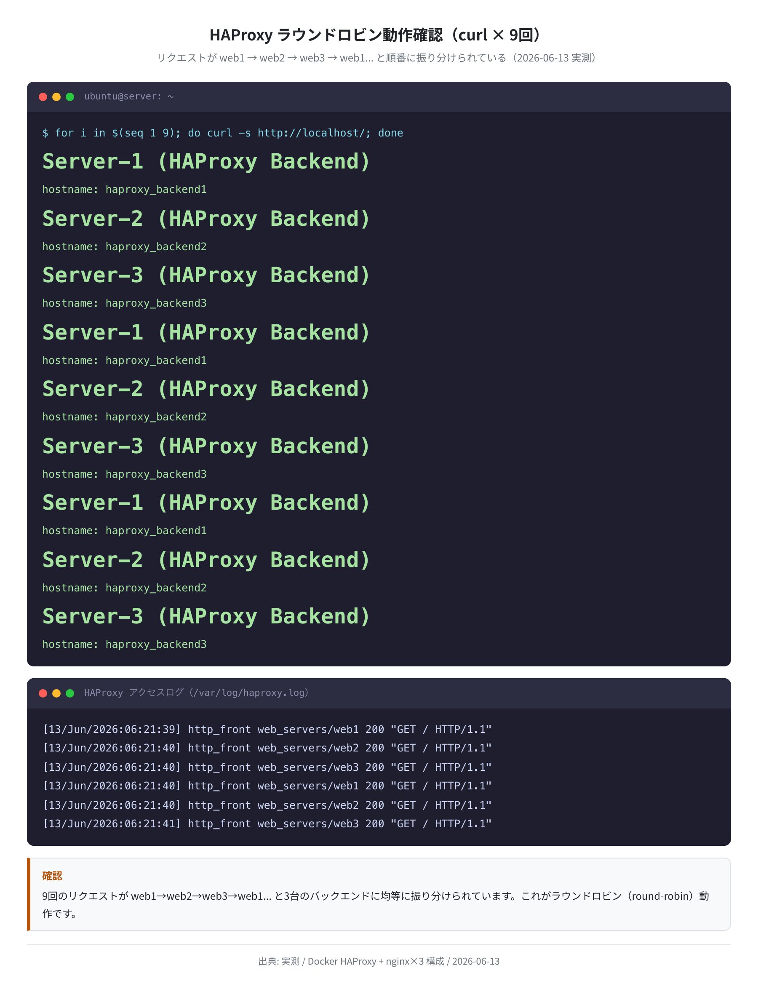Click the green dot in HAProxy log window
Image resolution: width=758 pixels, height=984 pixels.
coord(70,693)
